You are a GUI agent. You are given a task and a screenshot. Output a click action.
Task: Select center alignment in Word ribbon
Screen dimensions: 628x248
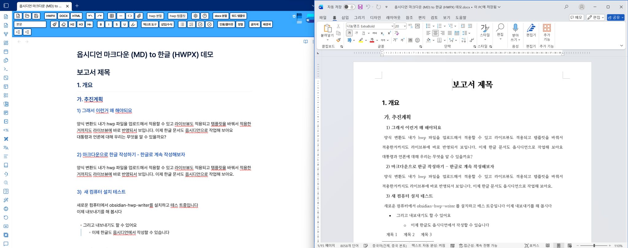pyautogui.click(x=435, y=33)
